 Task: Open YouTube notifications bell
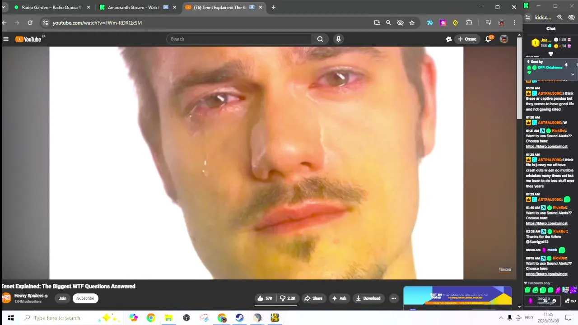(x=488, y=39)
